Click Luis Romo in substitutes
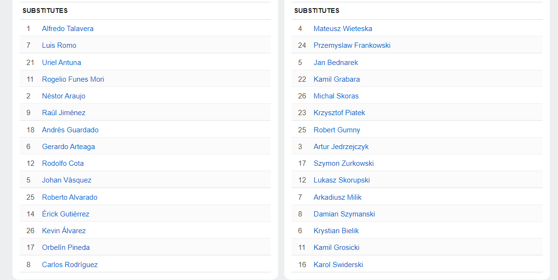 click(x=59, y=45)
